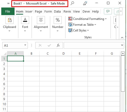Screen dimensions: 127x112
Task: Click the Number percent icon
Action: click(58, 20)
